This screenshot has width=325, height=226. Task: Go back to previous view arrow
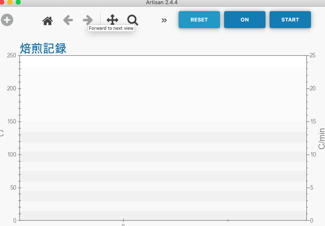(x=68, y=20)
